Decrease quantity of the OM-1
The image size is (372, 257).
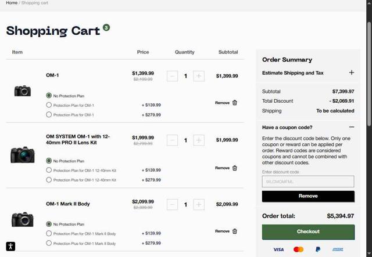(172, 76)
